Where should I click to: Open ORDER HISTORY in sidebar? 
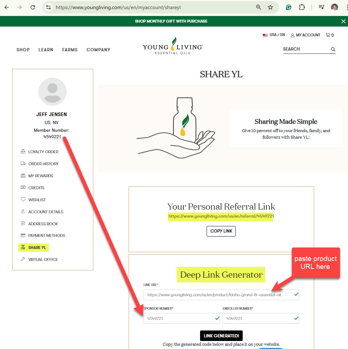tap(43, 164)
